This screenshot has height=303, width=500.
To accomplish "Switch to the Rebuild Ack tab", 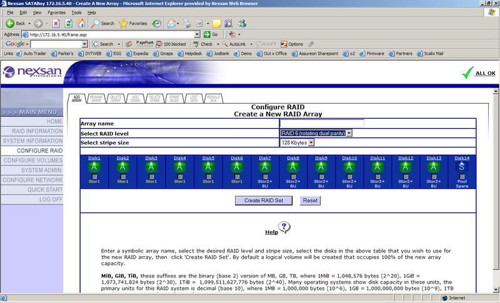I will (213, 99).
